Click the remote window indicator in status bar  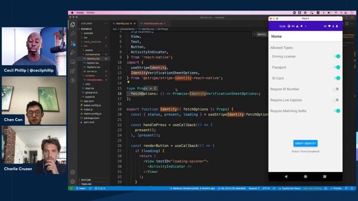click(71, 189)
